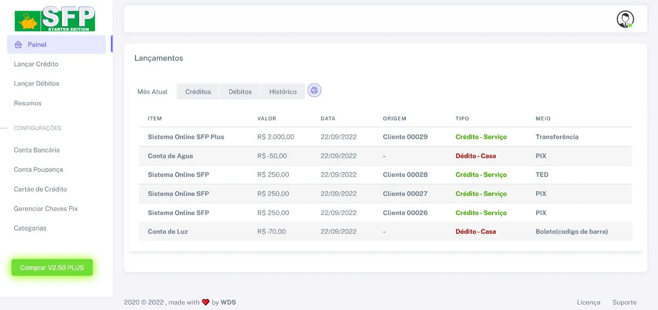Click the WDS link in footer
Image resolution: width=658 pixels, height=310 pixels.
pyautogui.click(x=228, y=302)
